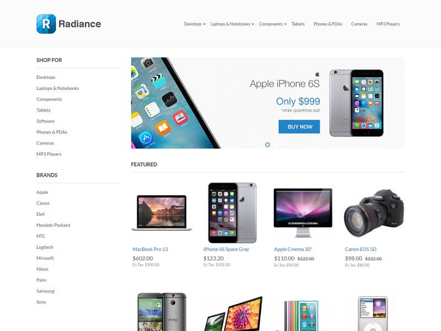Click the BUY NOW banner button
The image size is (441, 331).
point(299,127)
